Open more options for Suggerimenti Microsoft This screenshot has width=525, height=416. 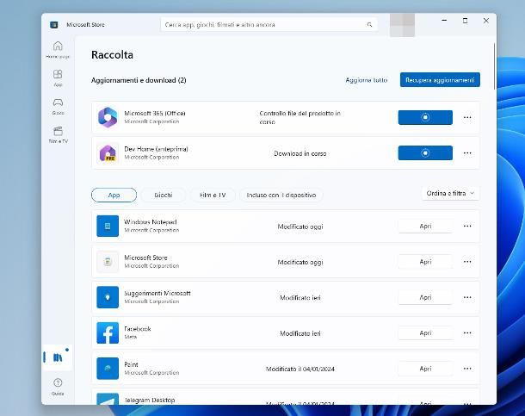pyautogui.click(x=467, y=297)
